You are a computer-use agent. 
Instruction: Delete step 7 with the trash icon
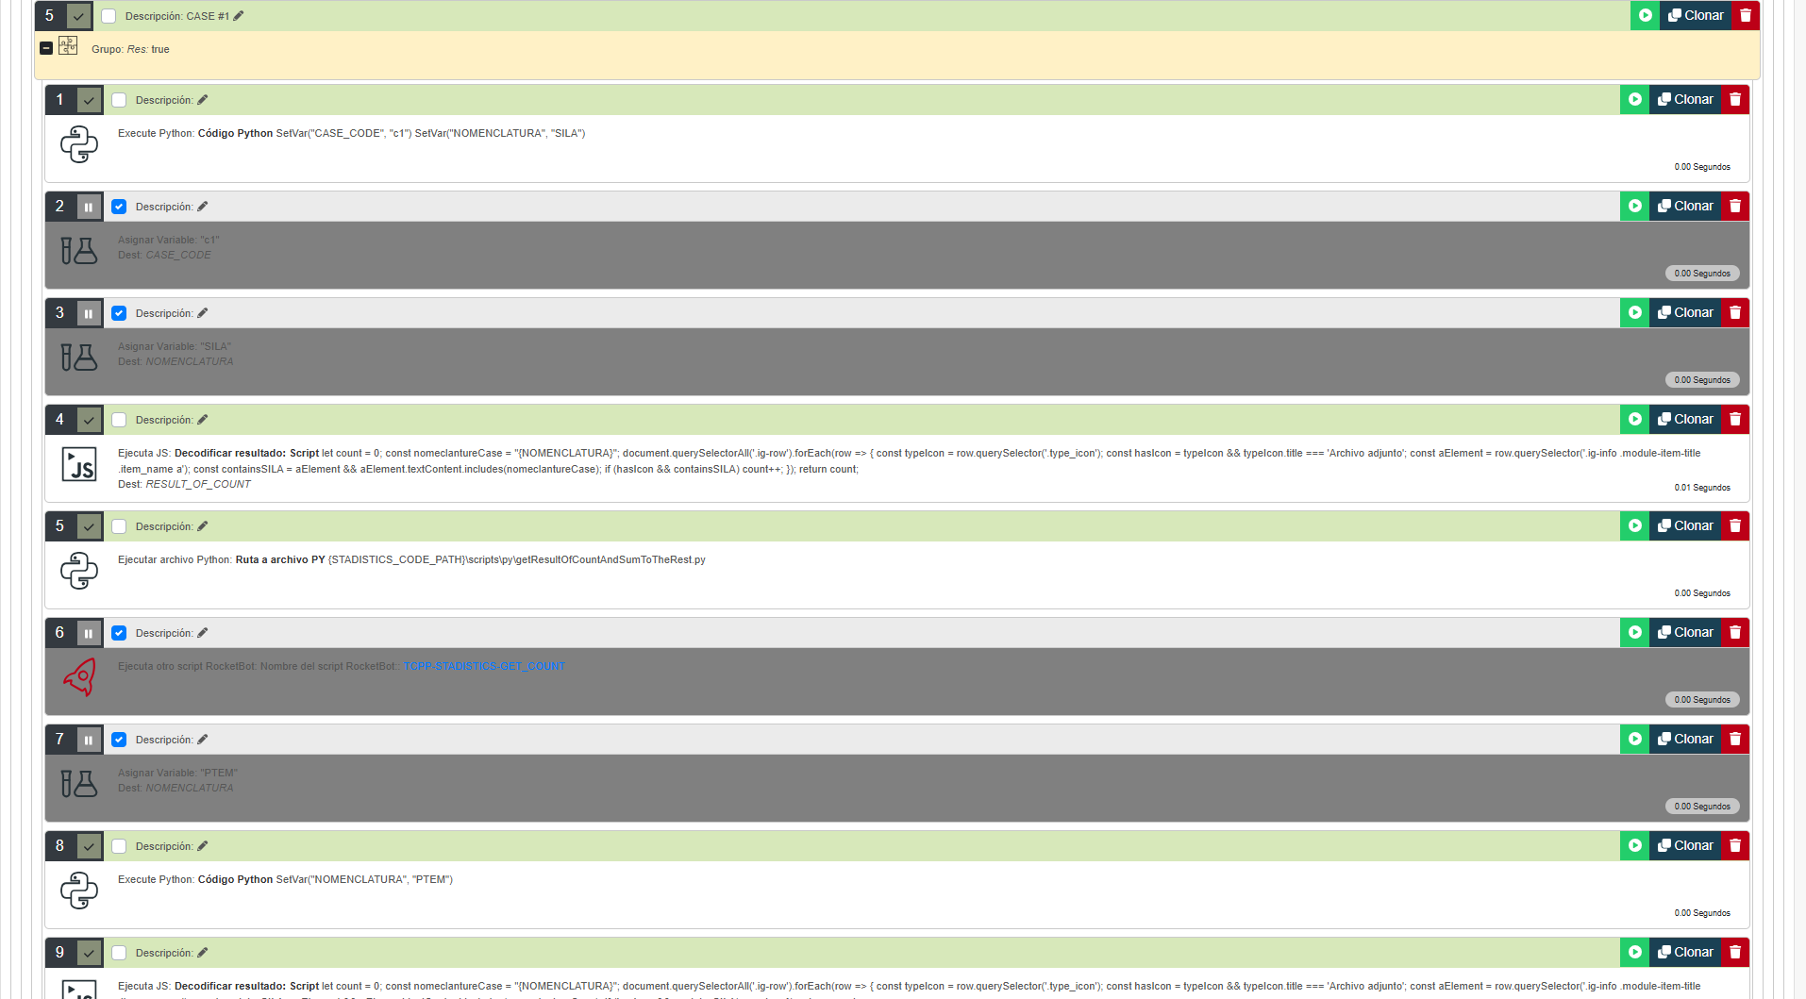click(x=1734, y=740)
